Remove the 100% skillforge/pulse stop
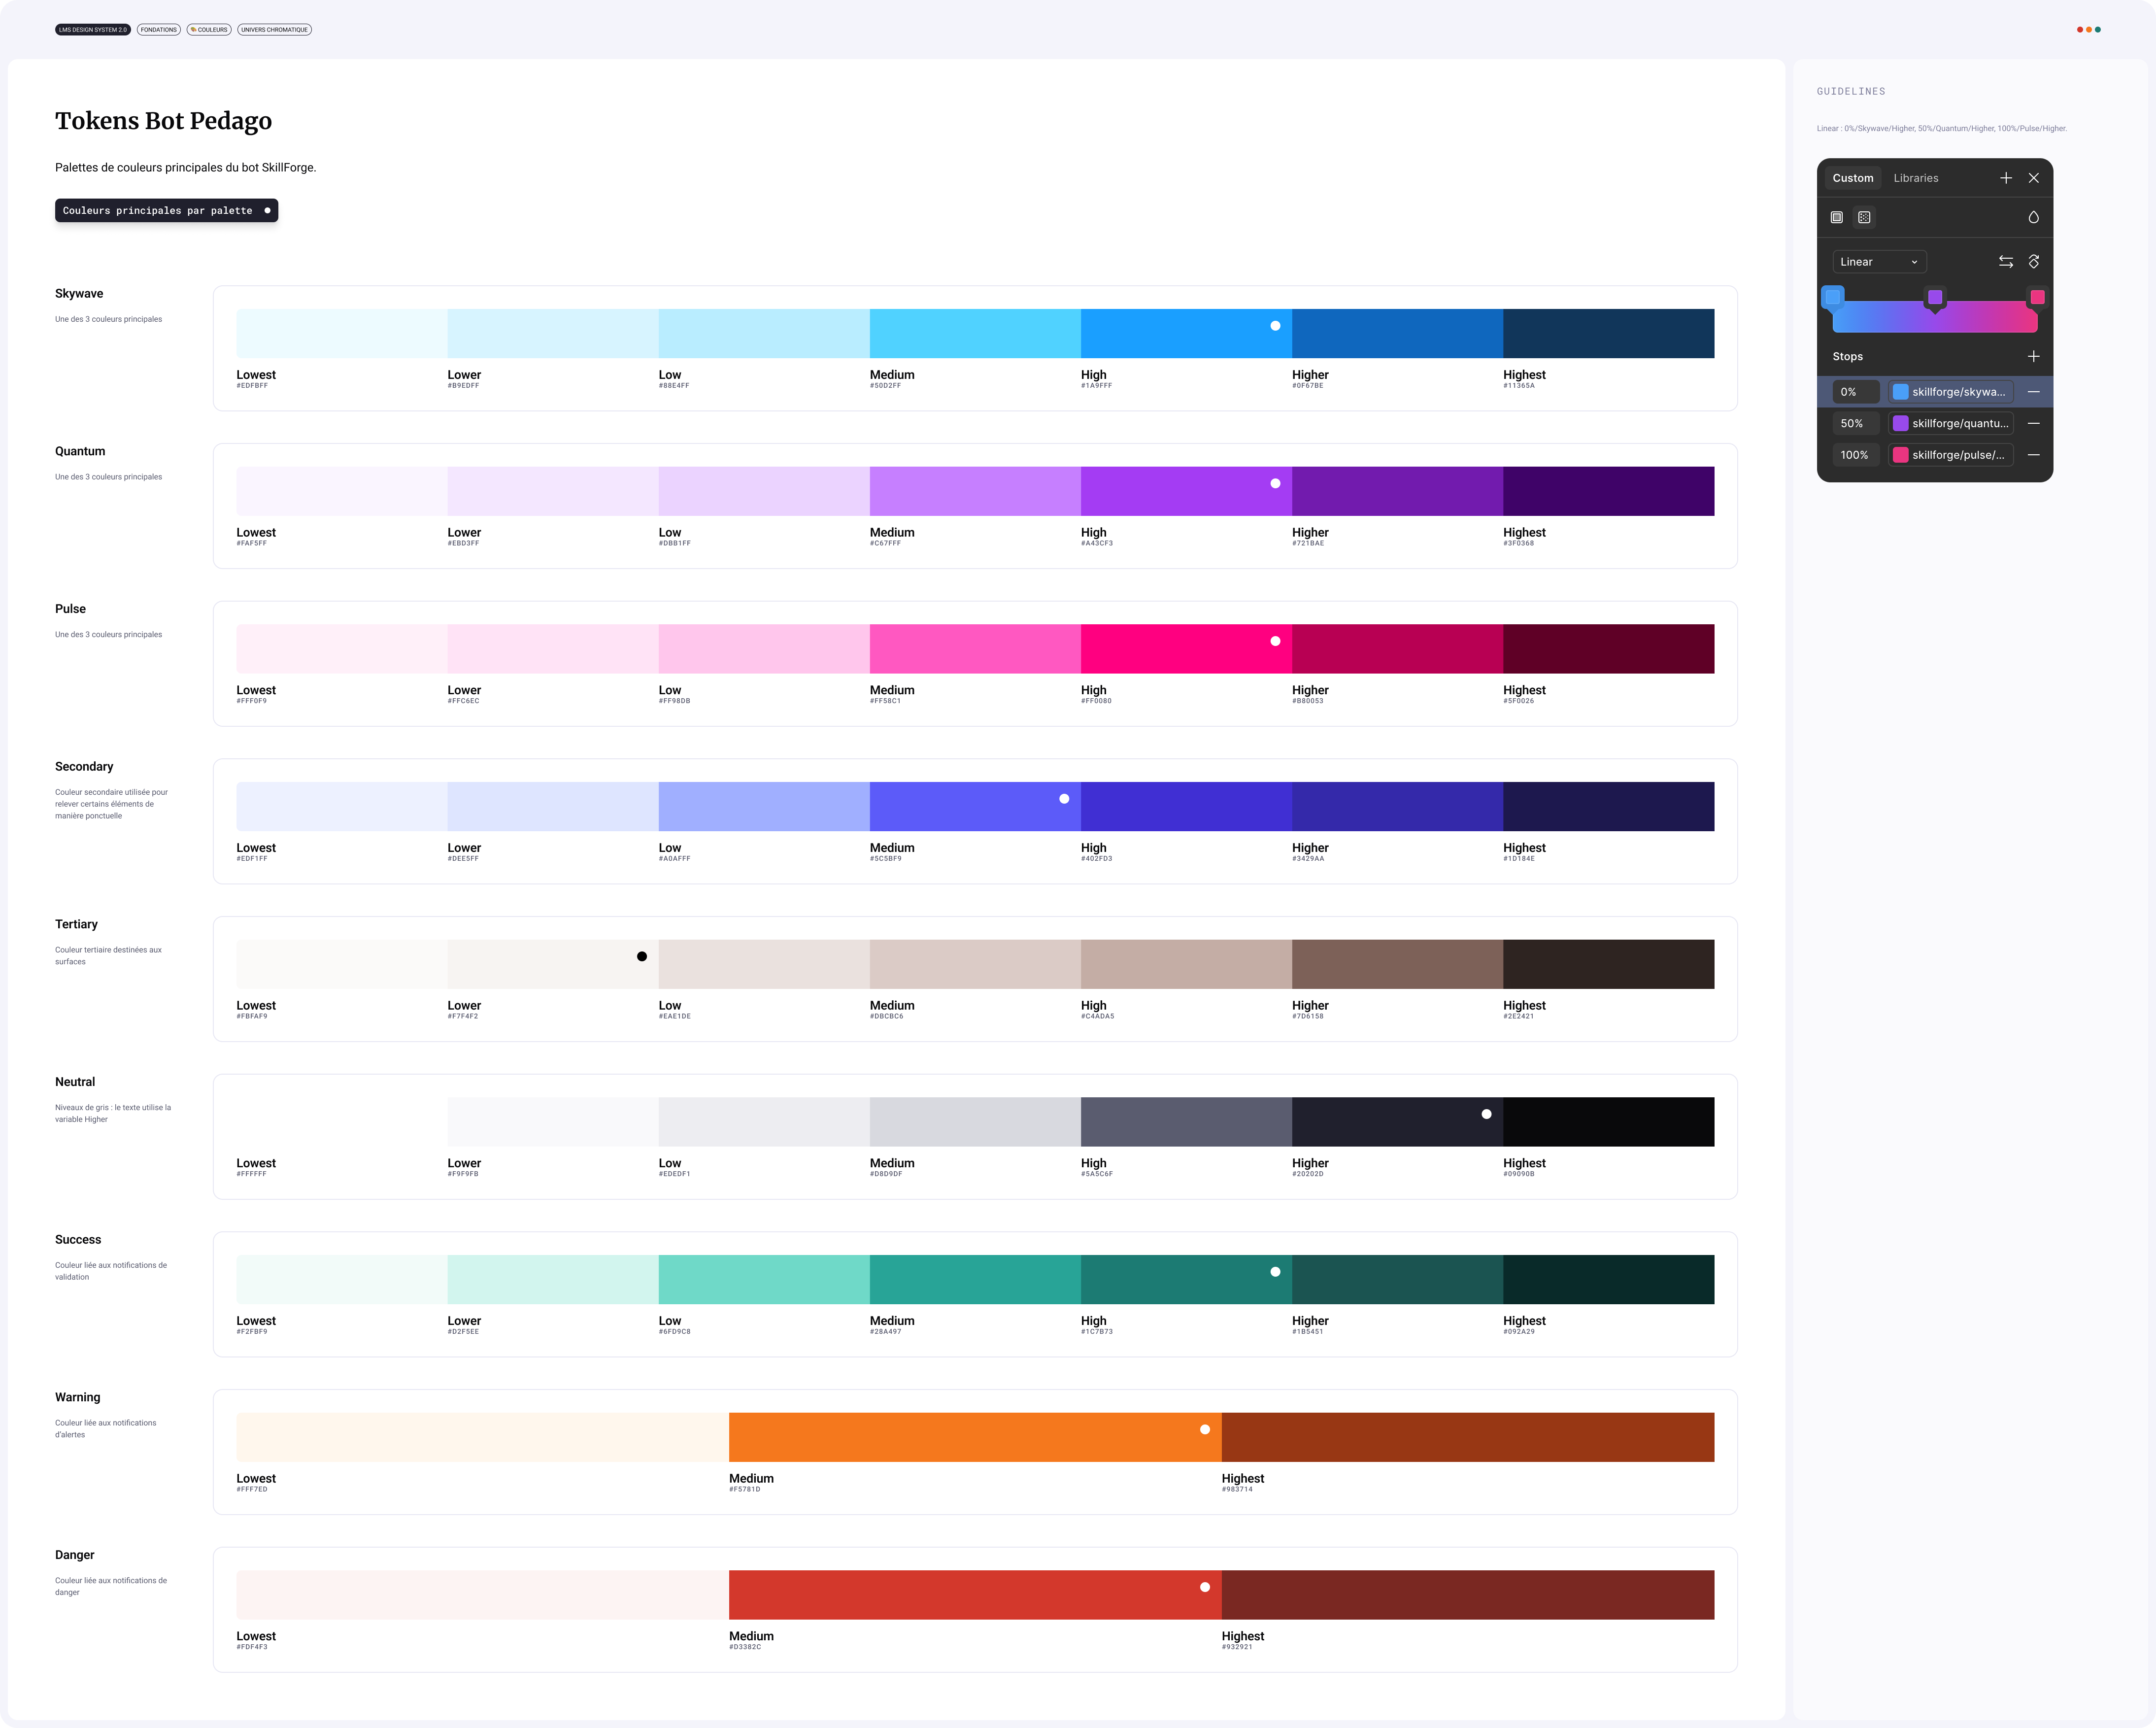The width and height of the screenshot is (2156, 1728). click(x=2035, y=456)
